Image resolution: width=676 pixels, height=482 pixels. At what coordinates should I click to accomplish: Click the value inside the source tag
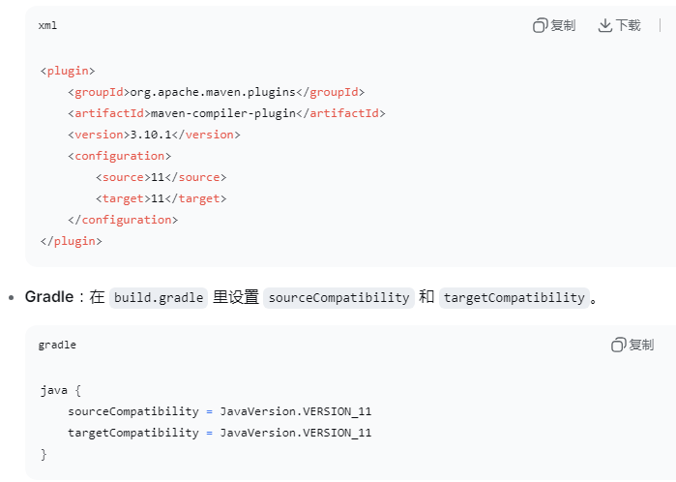158,177
